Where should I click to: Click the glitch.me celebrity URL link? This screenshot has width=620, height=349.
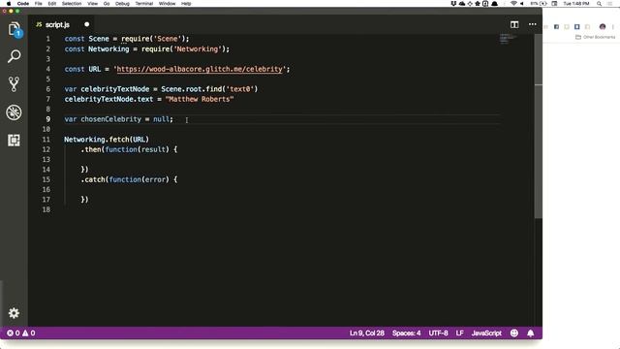pos(200,69)
